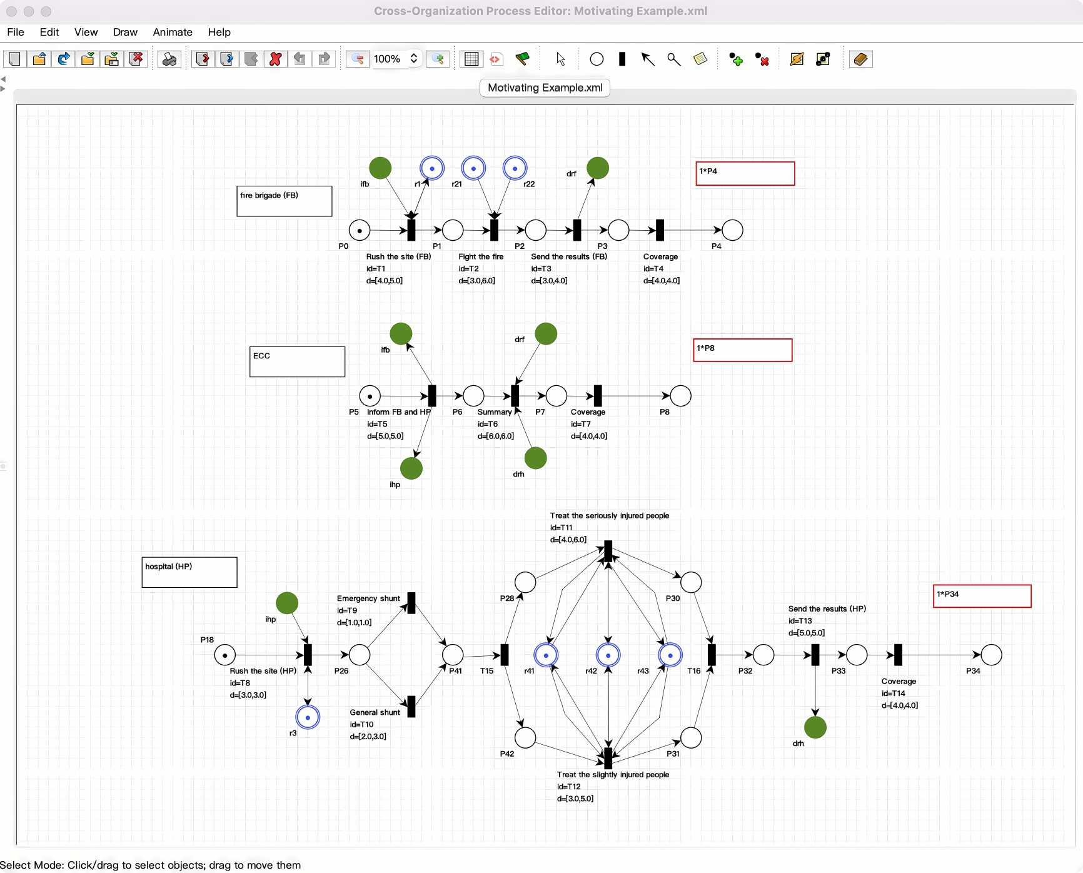Click the green drh place below Summary
1083x873 pixels.
pyautogui.click(x=535, y=458)
